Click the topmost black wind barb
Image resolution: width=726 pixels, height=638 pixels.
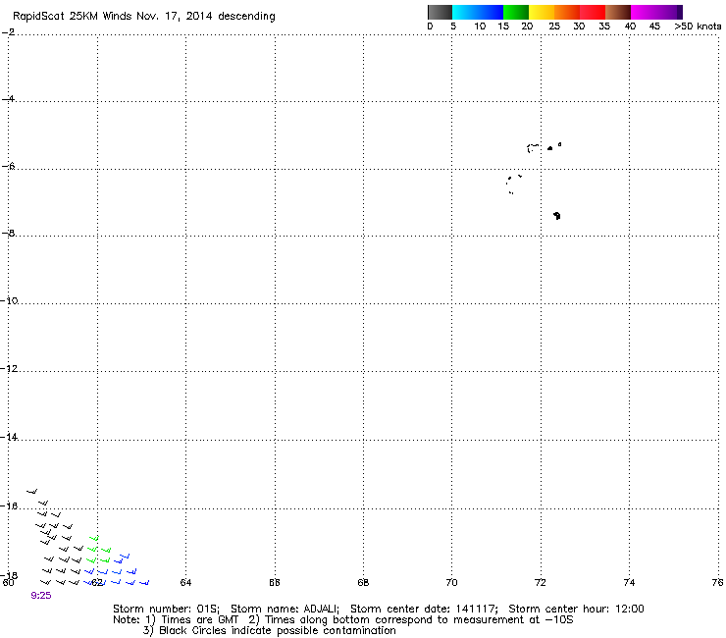point(32,491)
